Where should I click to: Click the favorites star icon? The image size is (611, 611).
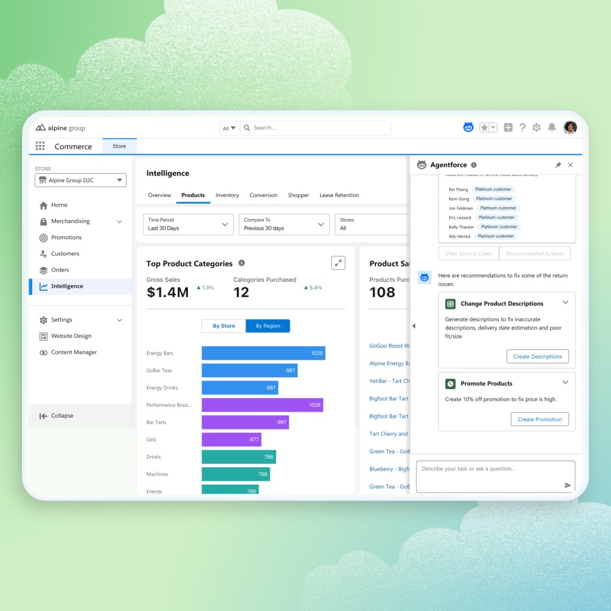(484, 128)
